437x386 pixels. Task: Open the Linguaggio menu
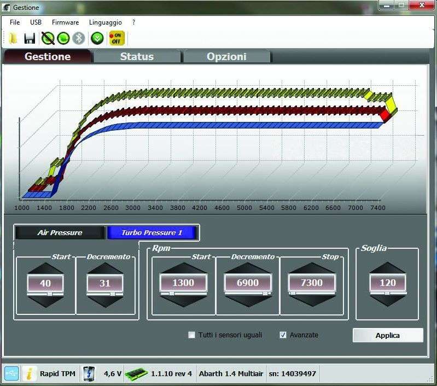[106, 22]
